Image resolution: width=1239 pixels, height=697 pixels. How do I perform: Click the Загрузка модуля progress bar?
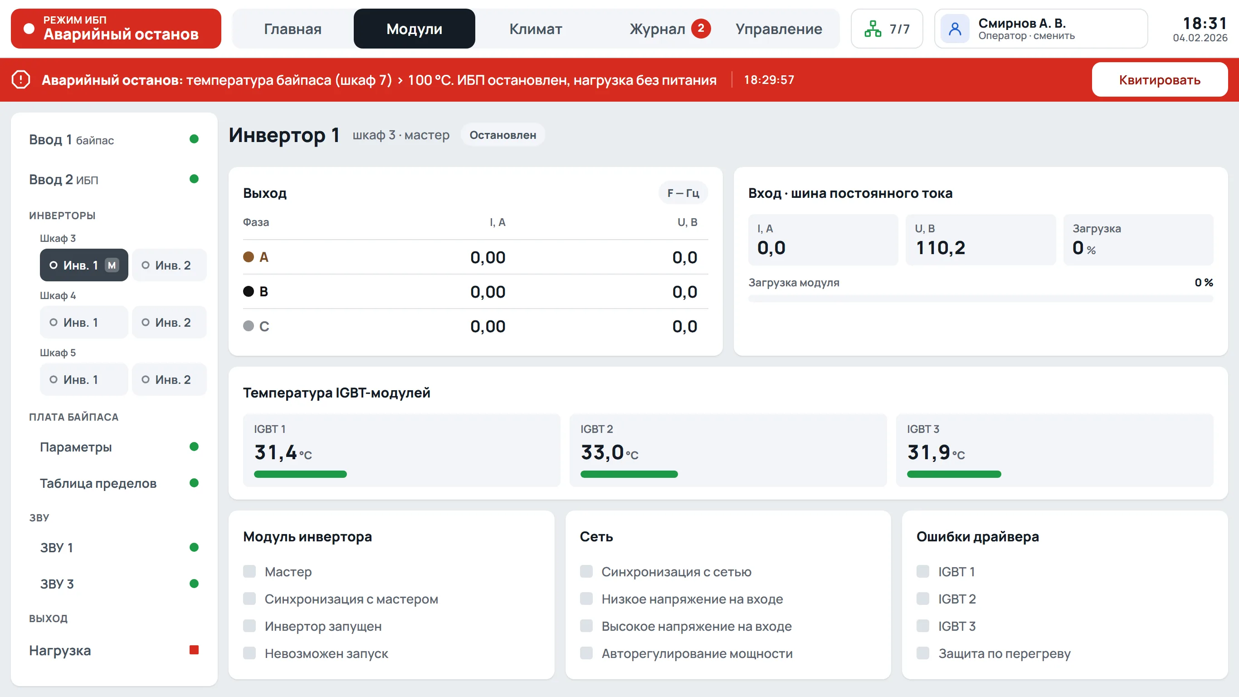(980, 299)
